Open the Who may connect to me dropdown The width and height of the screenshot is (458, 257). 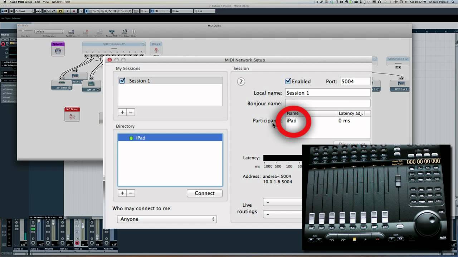[167, 219]
